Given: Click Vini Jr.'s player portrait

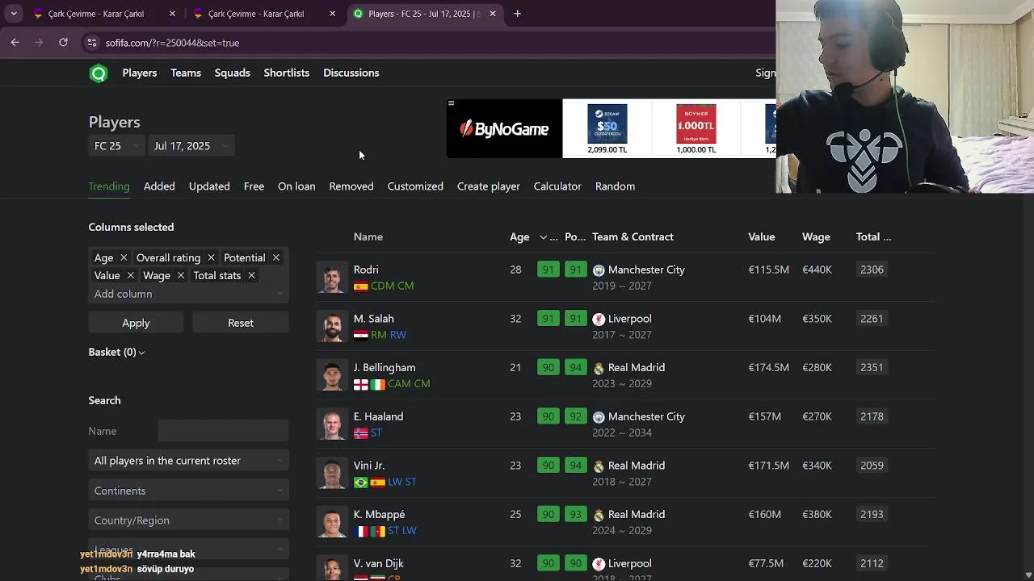Looking at the screenshot, I should click(332, 474).
